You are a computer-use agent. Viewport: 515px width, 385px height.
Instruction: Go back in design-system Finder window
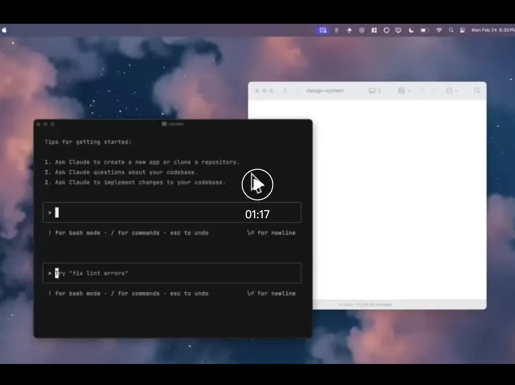click(x=285, y=91)
